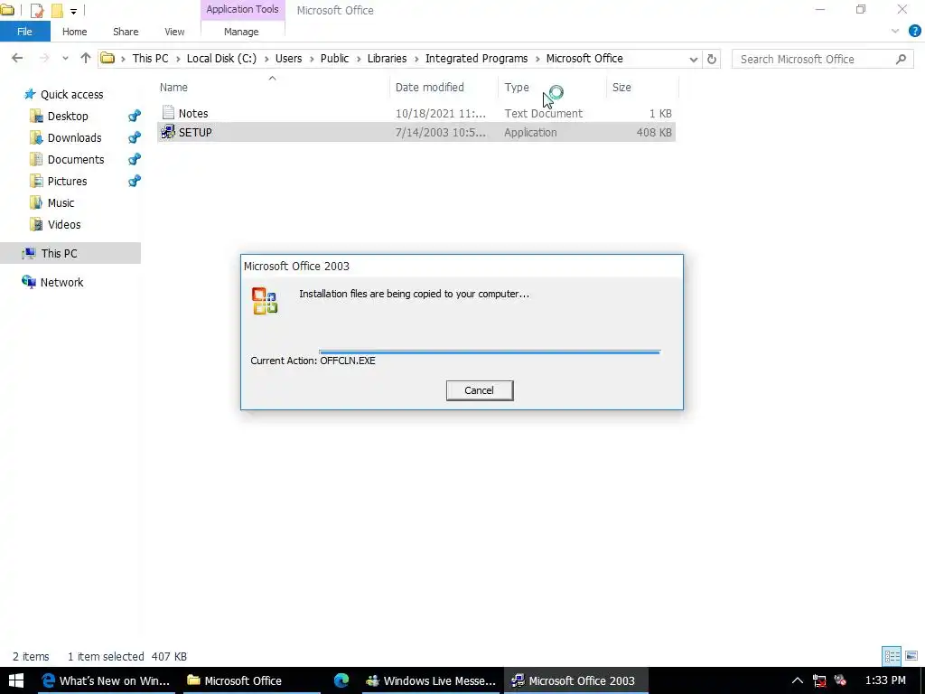Open Windows Live Messenger from taskbar
The height and width of the screenshot is (694, 925).
[x=431, y=680]
